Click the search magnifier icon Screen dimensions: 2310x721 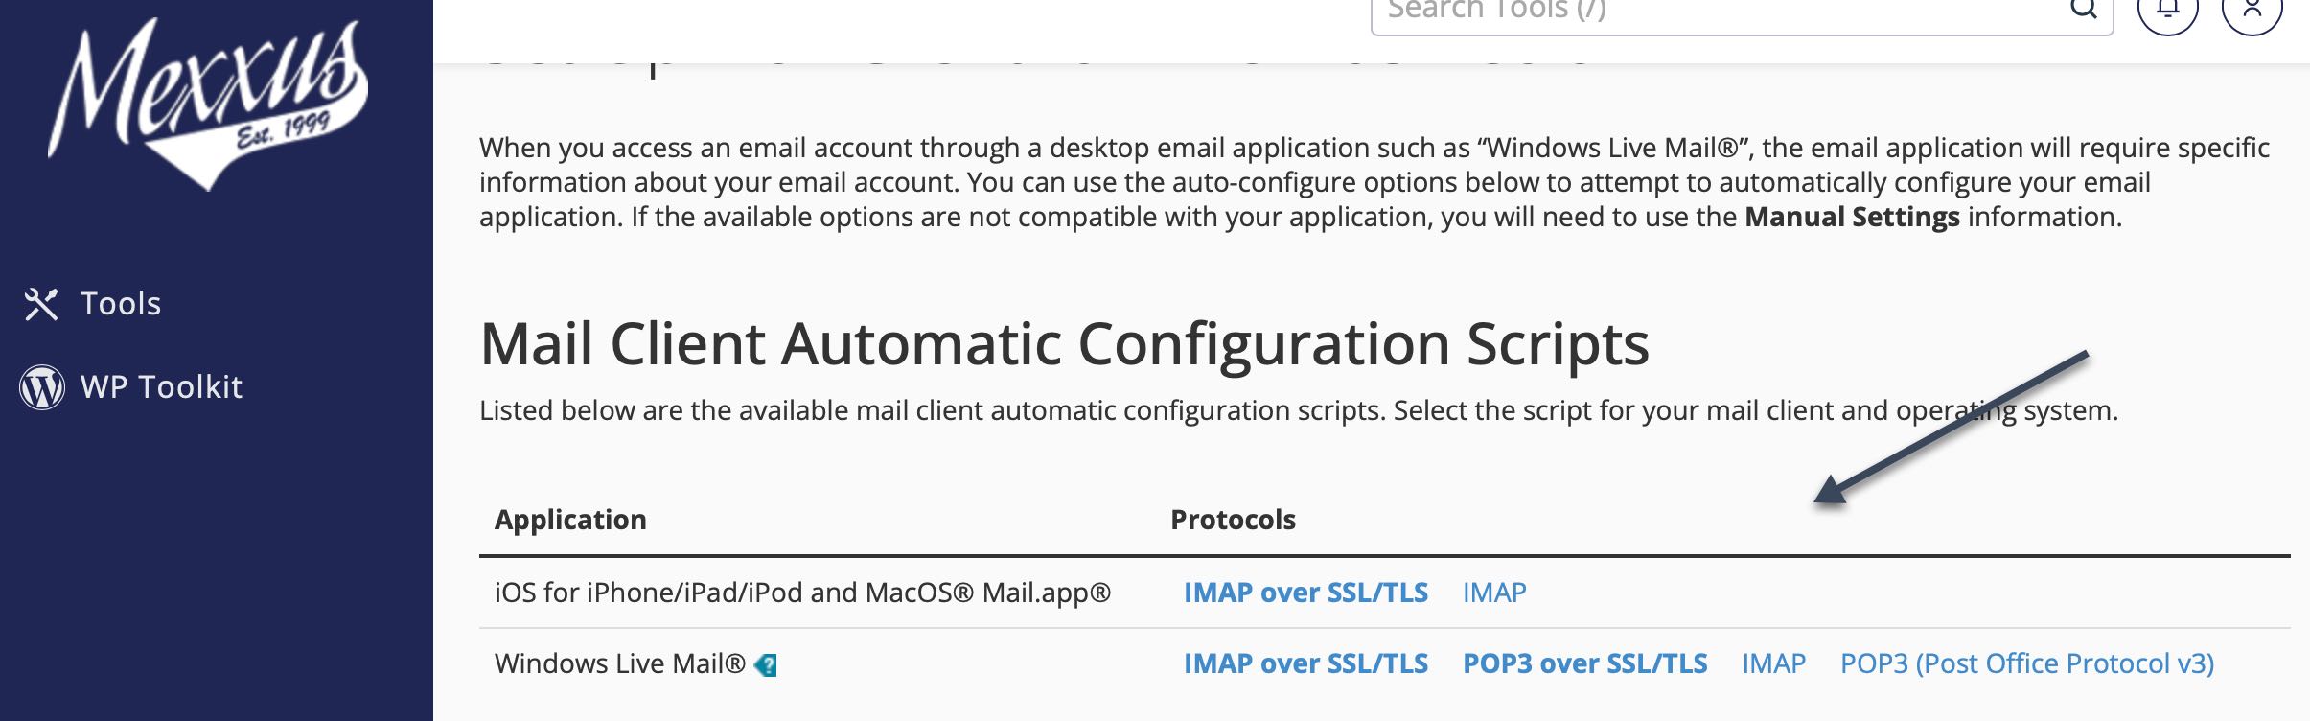click(x=2083, y=8)
